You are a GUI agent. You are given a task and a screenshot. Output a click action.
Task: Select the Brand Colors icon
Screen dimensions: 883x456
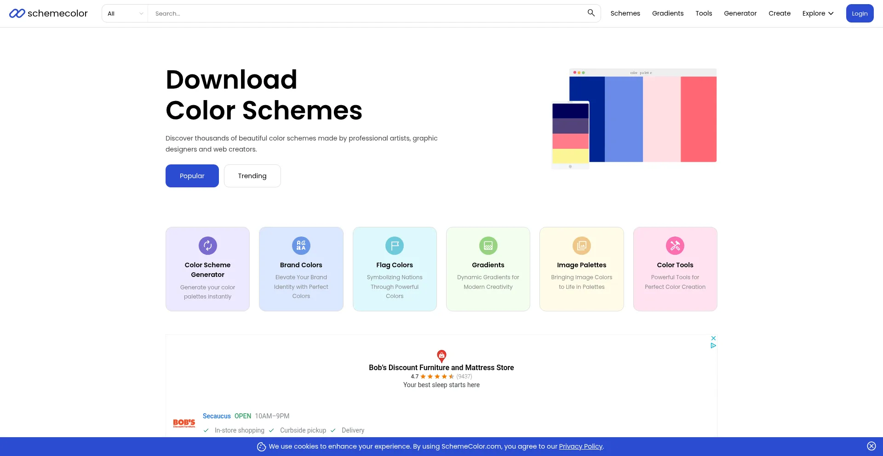click(x=301, y=246)
